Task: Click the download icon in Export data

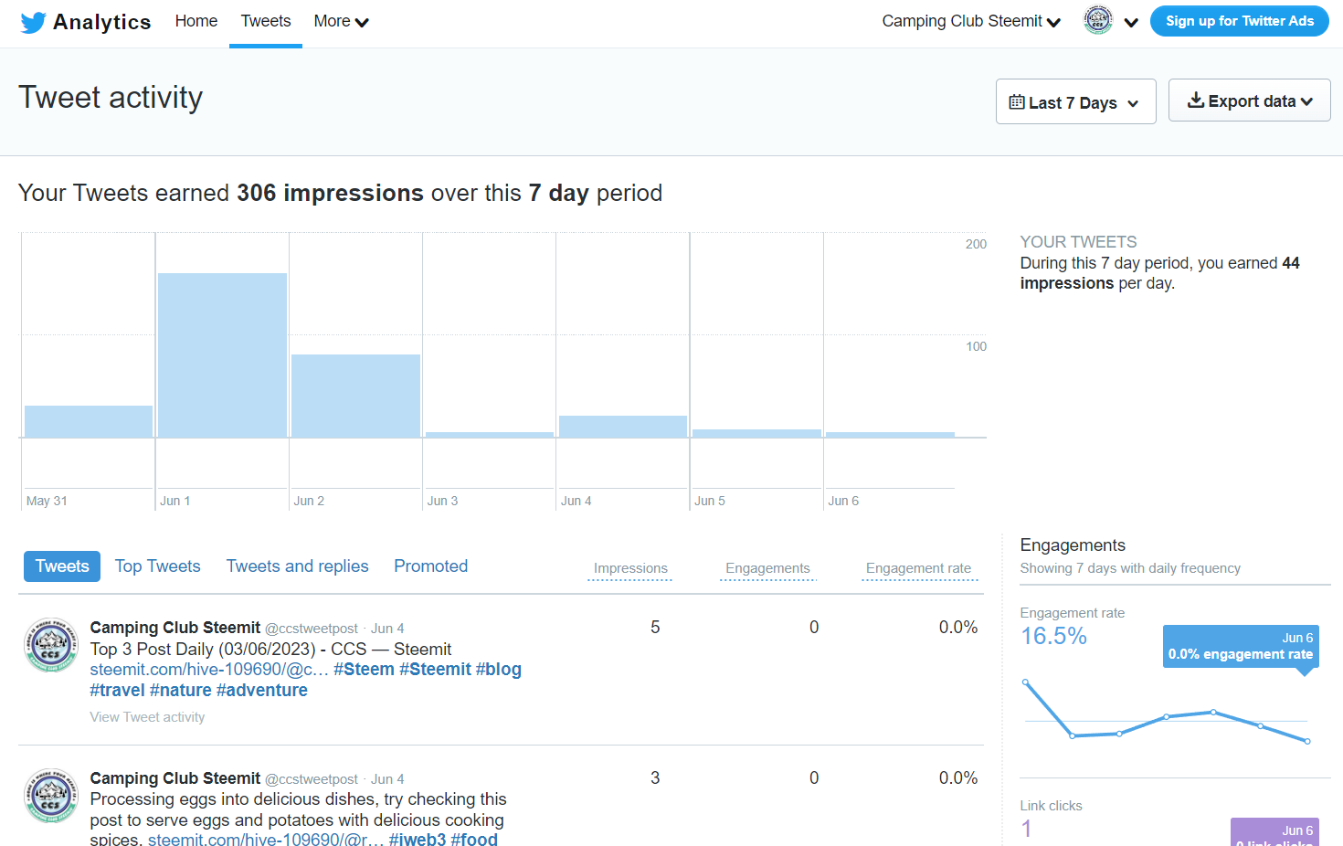Action: [1195, 100]
